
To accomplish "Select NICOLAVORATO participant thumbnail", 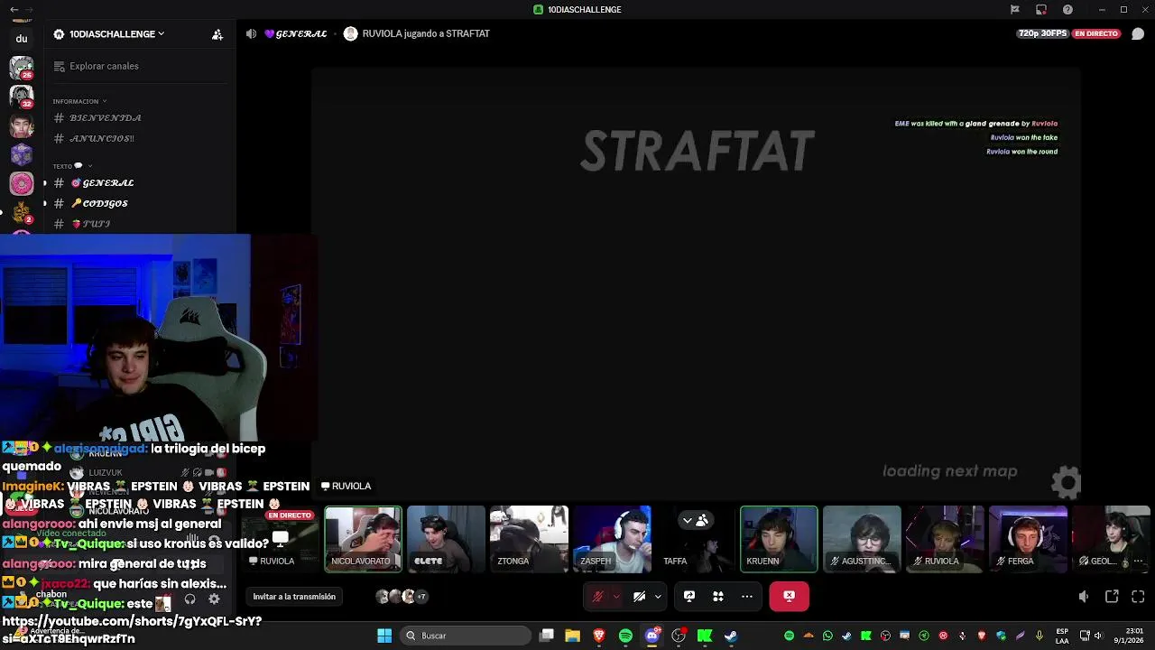I will [363, 539].
